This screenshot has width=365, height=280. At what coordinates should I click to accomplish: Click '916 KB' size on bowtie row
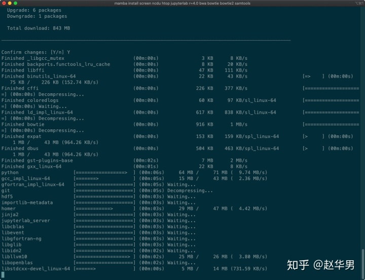205,124
